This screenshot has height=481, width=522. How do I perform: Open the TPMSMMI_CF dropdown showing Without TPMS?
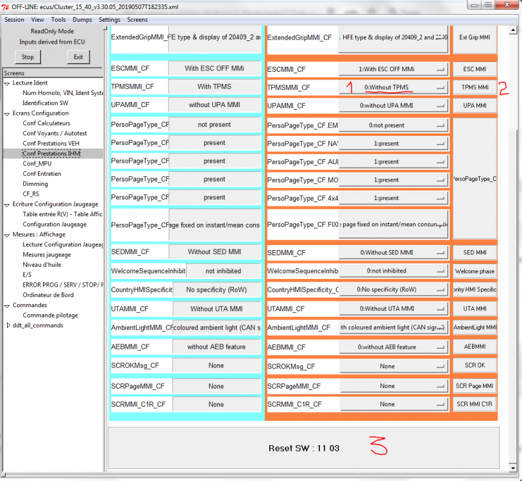(x=393, y=88)
